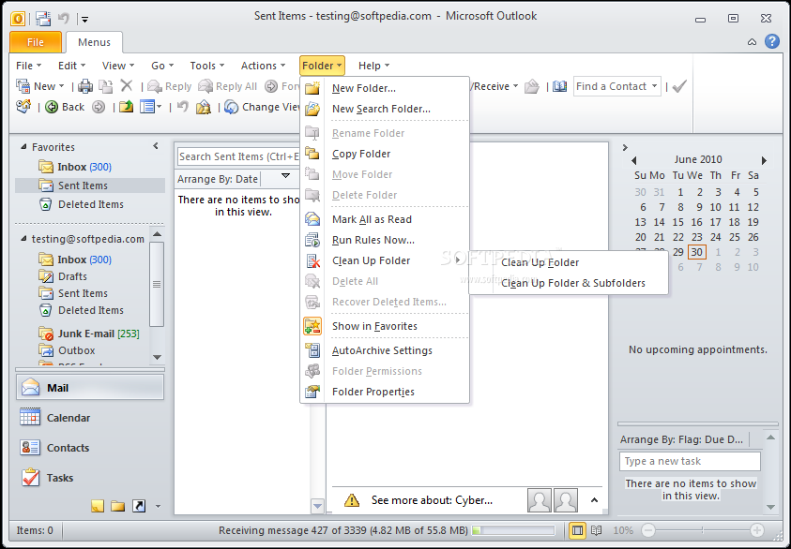Choose Clean Up Folder & Subfolders
Image resolution: width=791 pixels, height=549 pixels.
[x=569, y=283]
